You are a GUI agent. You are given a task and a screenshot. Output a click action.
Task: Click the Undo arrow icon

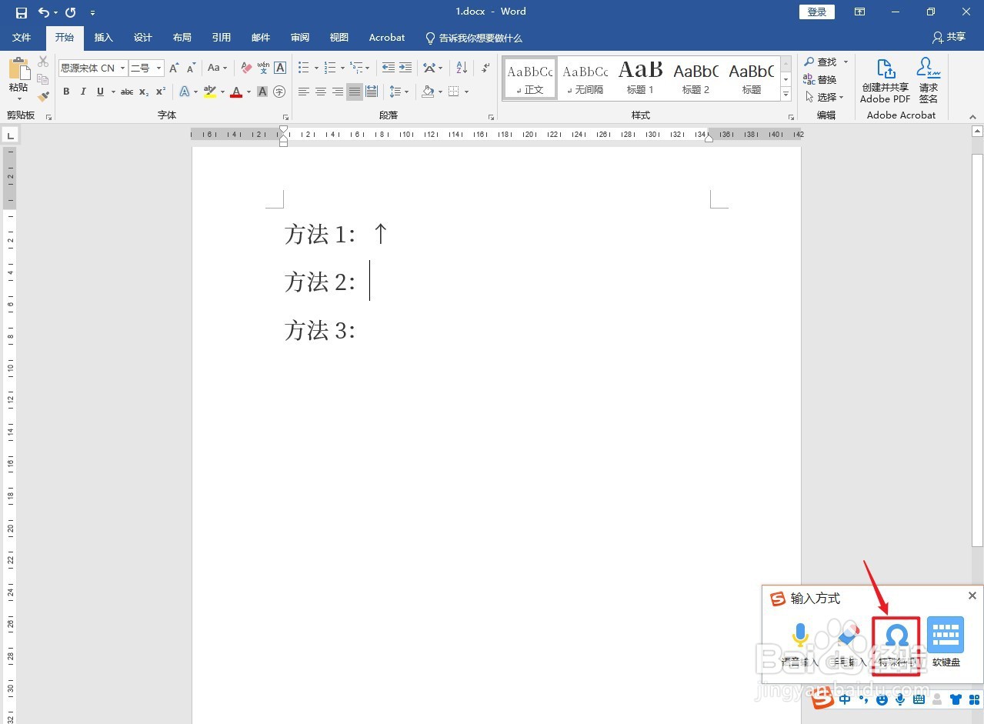click(x=44, y=12)
